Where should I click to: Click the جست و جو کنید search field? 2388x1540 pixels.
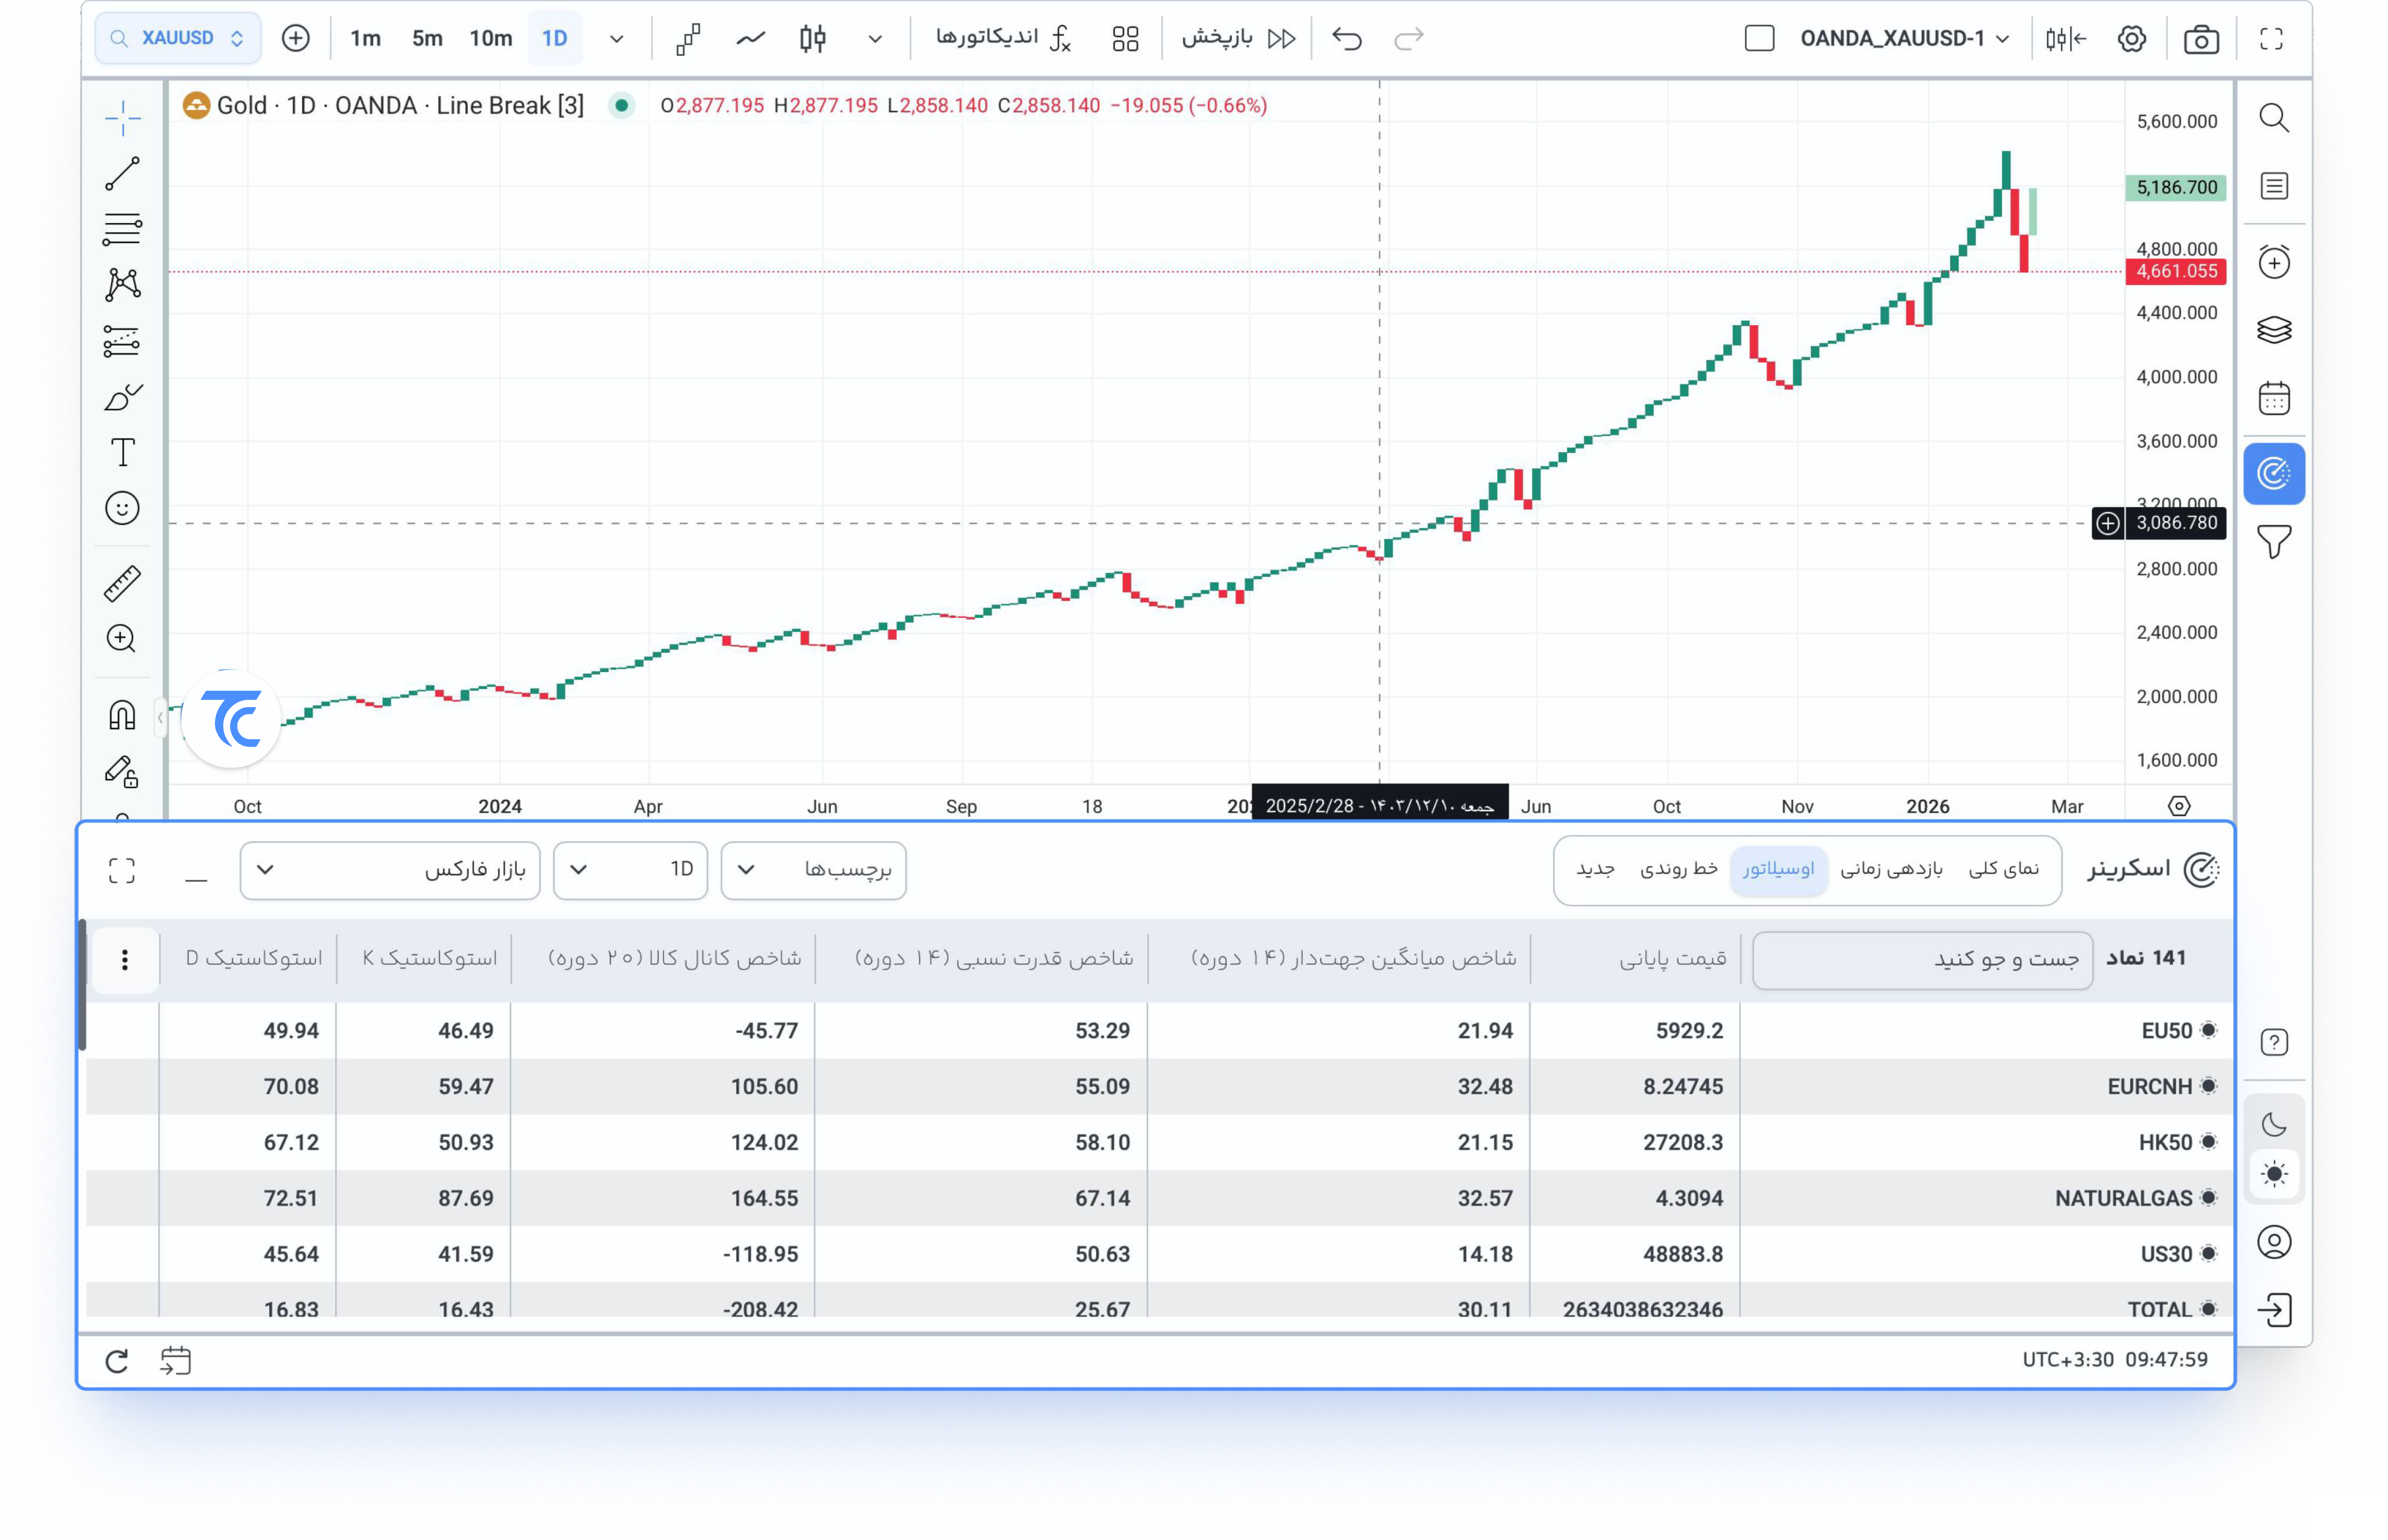pos(1922,960)
